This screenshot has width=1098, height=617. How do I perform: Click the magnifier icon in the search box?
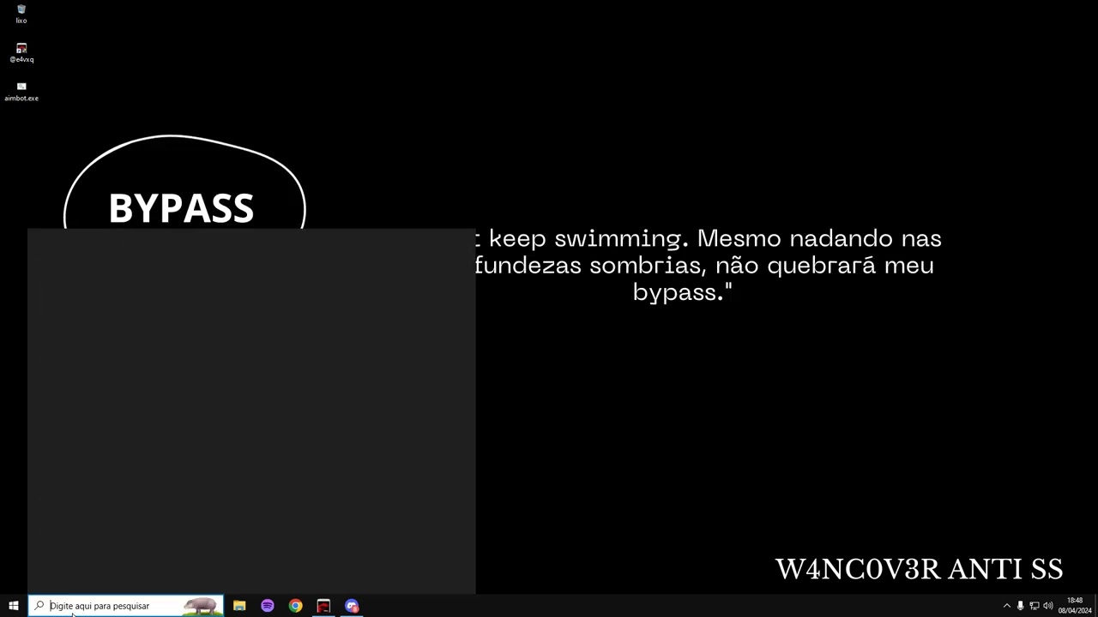pyautogui.click(x=39, y=606)
